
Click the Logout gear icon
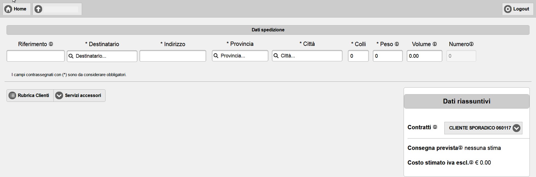click(x=508, y=9)
